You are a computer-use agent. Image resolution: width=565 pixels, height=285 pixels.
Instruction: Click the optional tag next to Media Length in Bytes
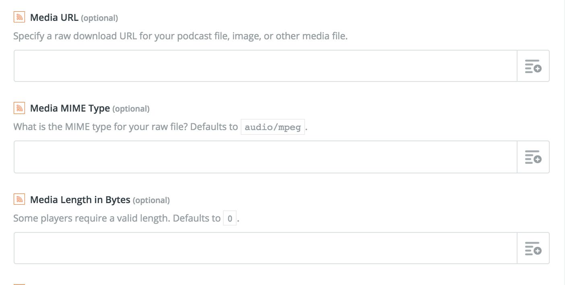[151, 200]
